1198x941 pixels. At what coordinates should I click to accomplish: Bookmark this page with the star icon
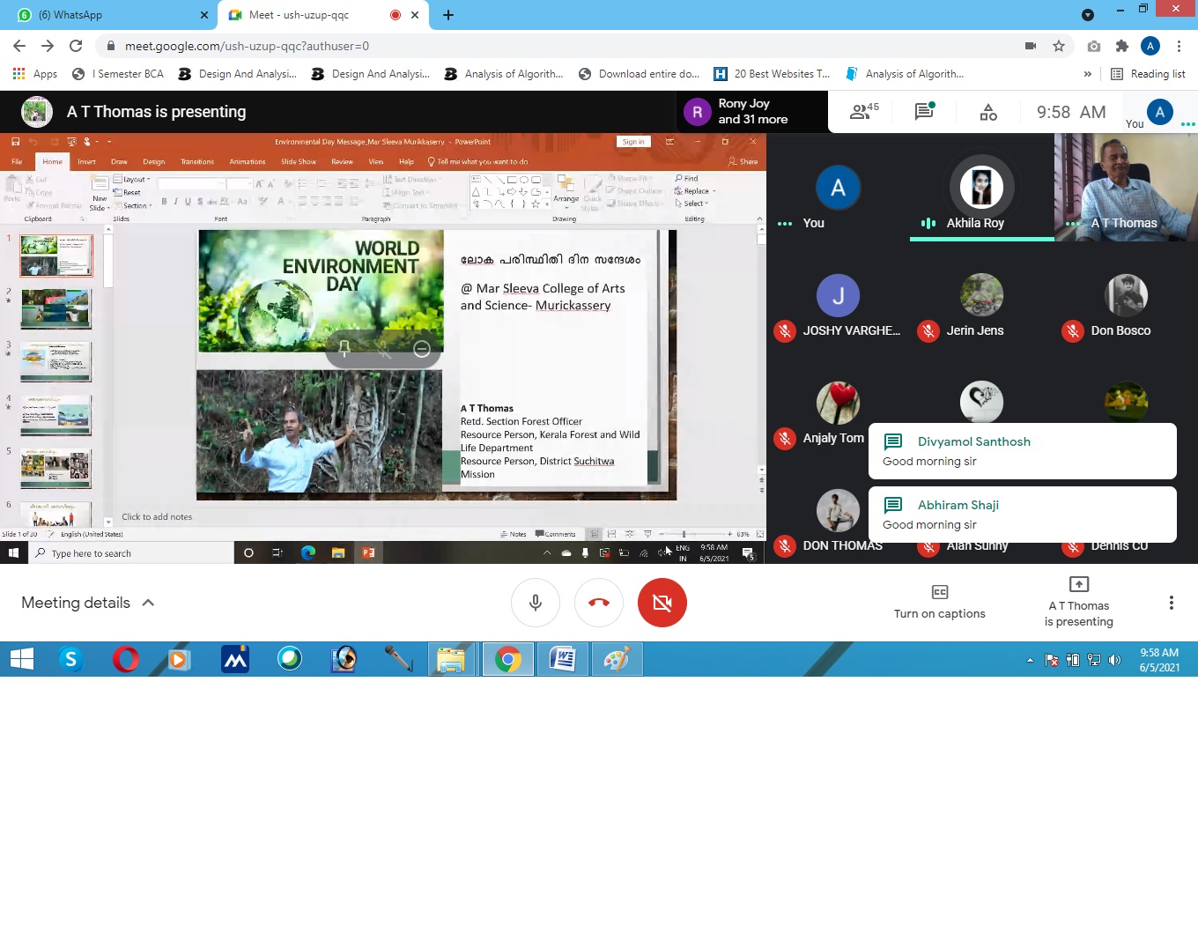point(1059,46)
